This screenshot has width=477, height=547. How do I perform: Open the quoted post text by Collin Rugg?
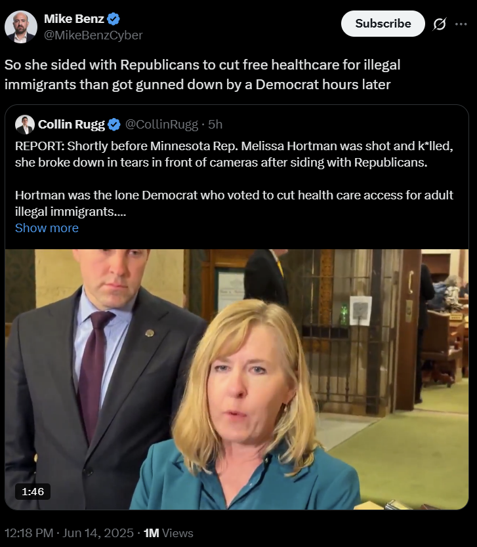tap(234, 178)
